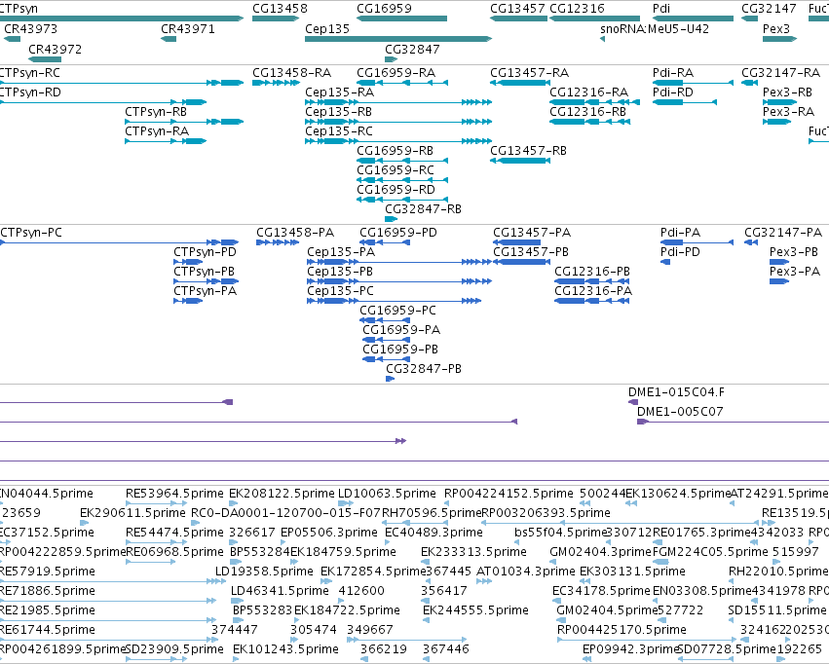Viewport: 829px width, 664px height.
Task: Open the EK101243.5prime EST label
Action: point(285,649)
